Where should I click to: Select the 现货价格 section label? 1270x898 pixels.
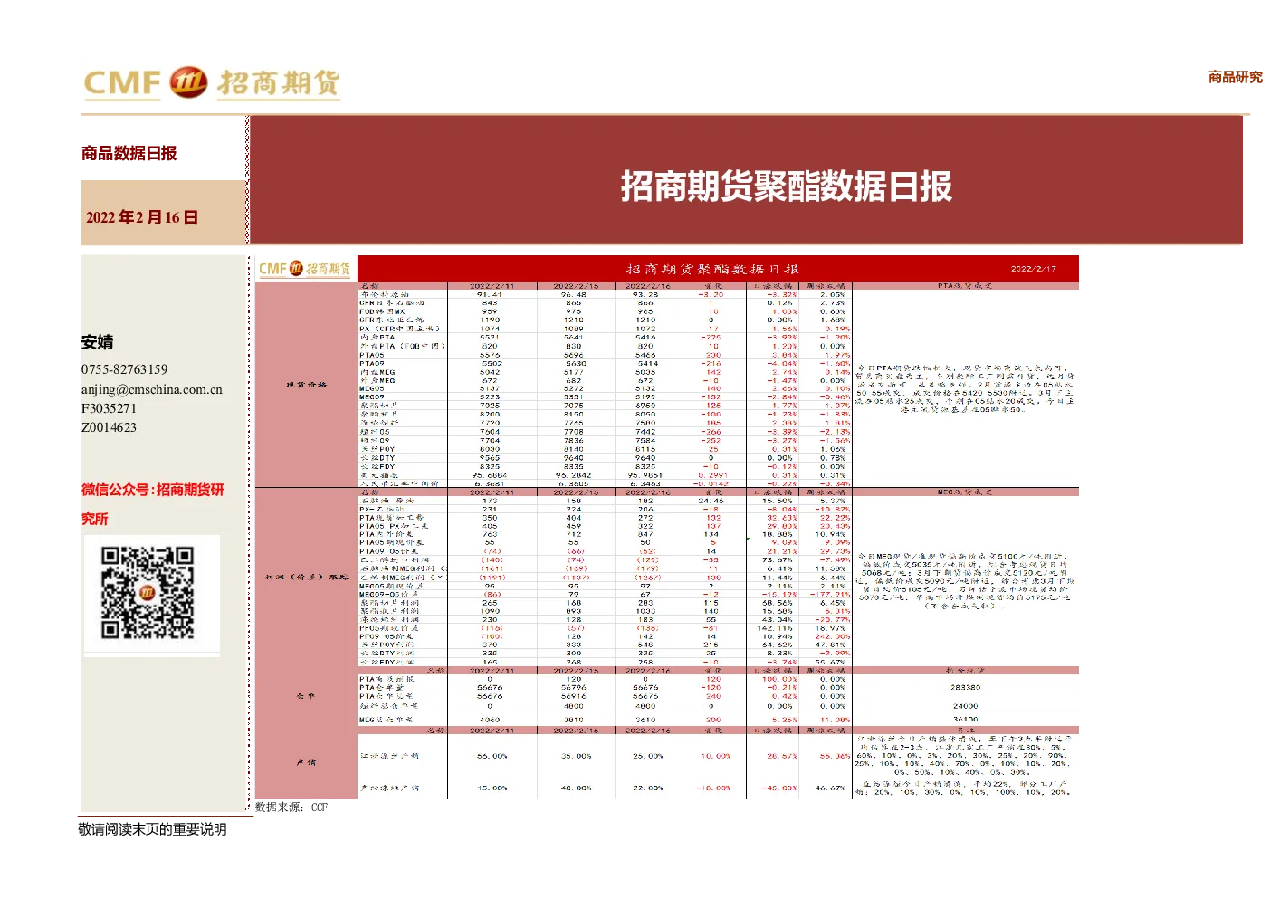tap(306, 385)
